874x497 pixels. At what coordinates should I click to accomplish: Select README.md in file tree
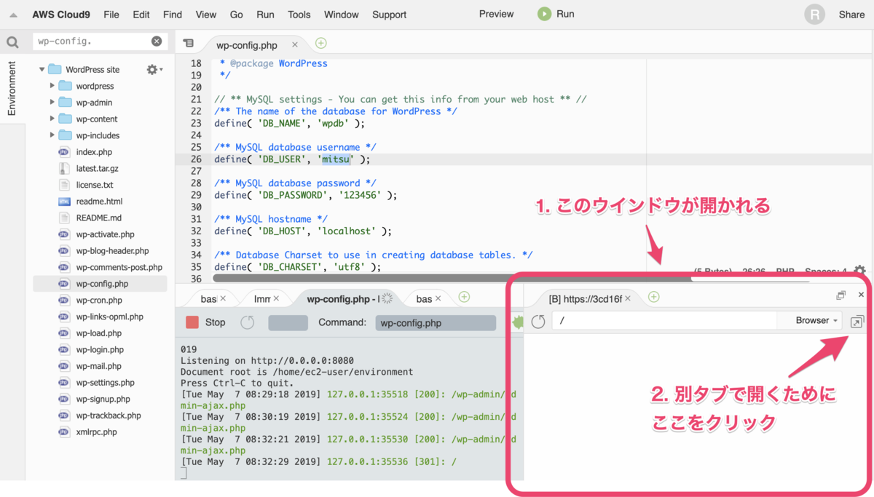(100, 218)
